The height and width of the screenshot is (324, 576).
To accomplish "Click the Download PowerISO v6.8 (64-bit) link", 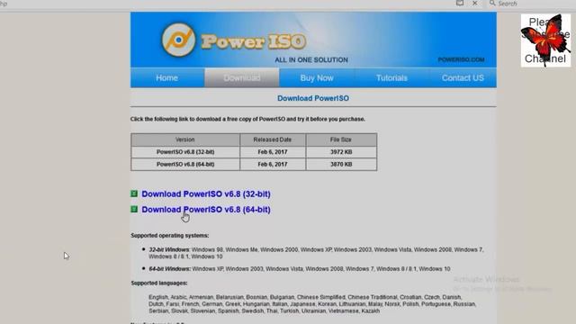I will tap(206, 210).
